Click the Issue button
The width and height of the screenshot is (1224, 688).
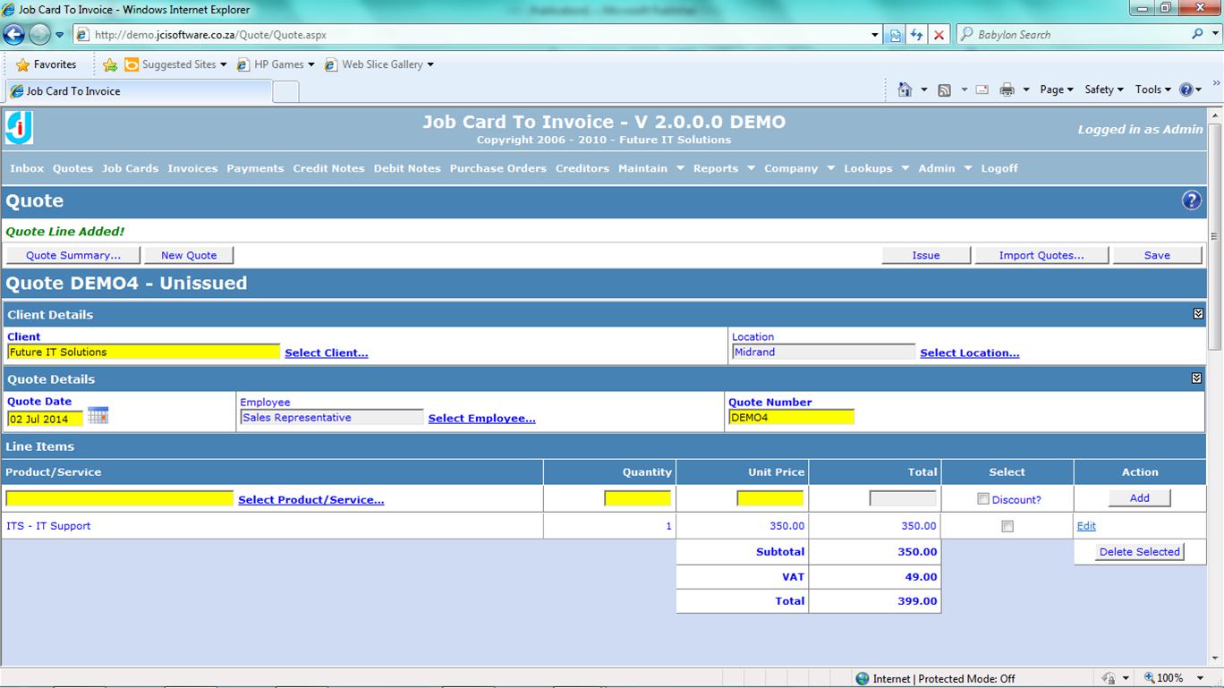click(x=925, y=255)
